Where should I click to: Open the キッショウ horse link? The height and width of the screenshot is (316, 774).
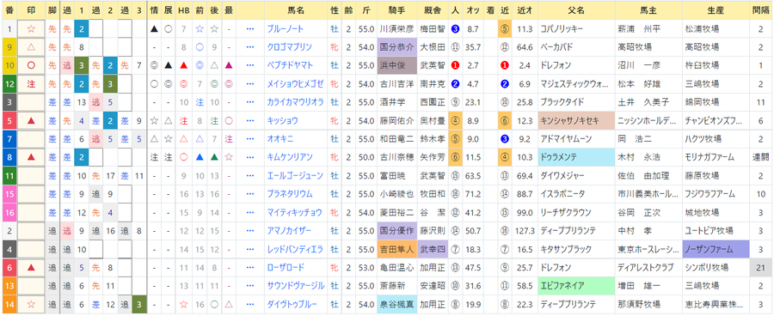281,121
